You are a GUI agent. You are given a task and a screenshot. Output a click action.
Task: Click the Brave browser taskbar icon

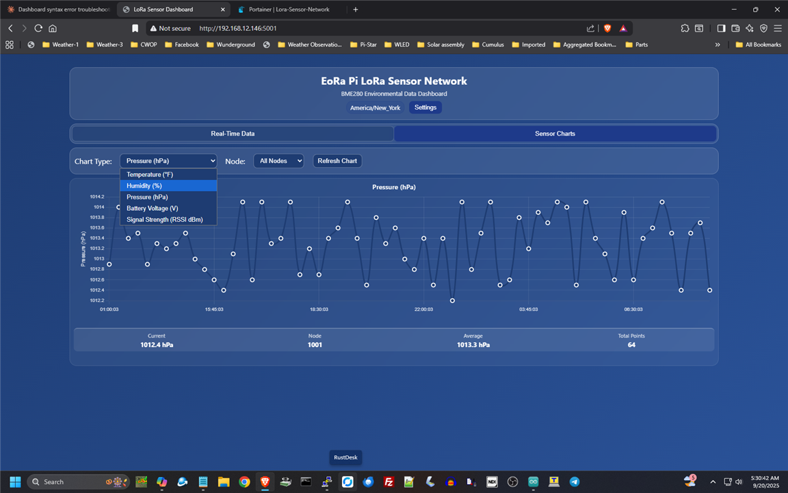click(x=265, y=482)
